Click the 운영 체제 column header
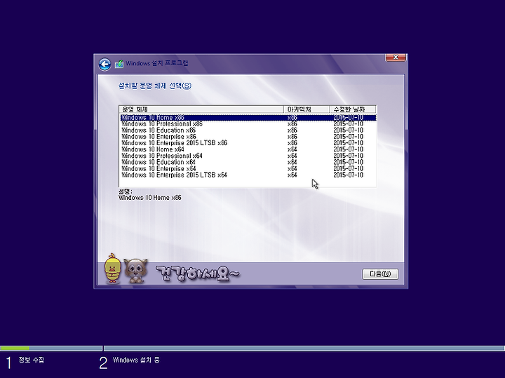Screen dimensions: 505x378 201,109
